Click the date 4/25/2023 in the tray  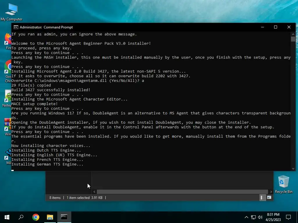273,220
